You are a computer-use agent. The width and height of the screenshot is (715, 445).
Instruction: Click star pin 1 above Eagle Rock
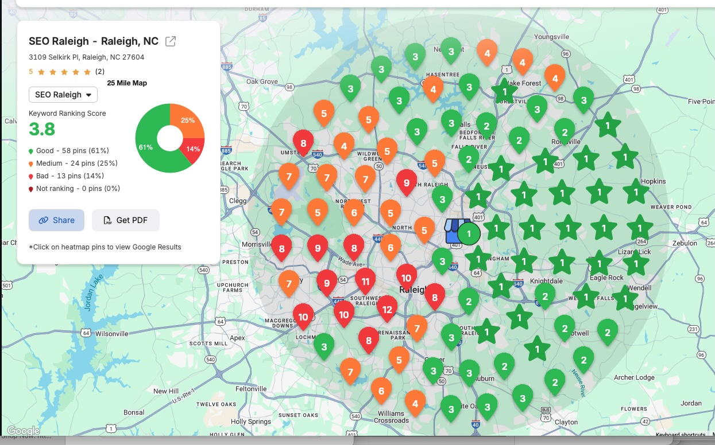[x=600, y=264]
